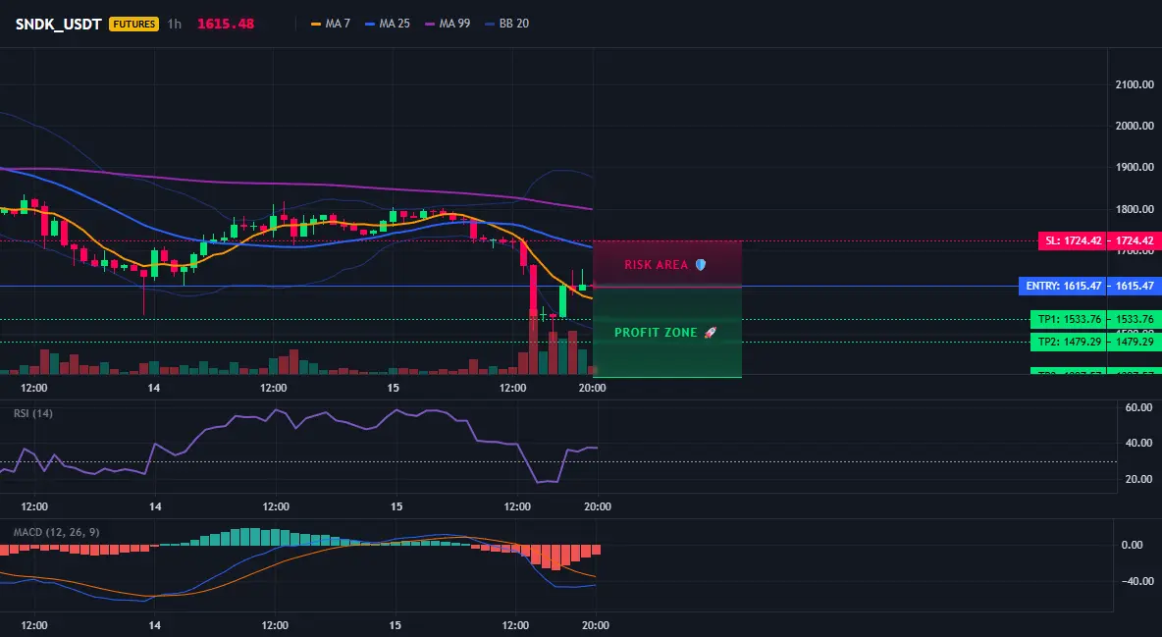Toggle the MA 25 legend entry

coord(388,24)
